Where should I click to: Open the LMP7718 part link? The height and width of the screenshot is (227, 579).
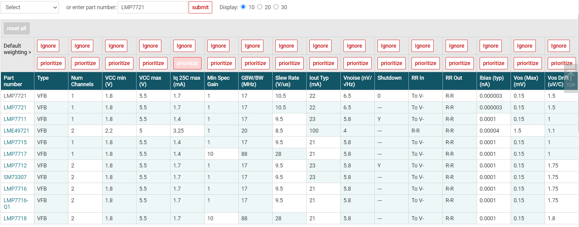point(15,218)
